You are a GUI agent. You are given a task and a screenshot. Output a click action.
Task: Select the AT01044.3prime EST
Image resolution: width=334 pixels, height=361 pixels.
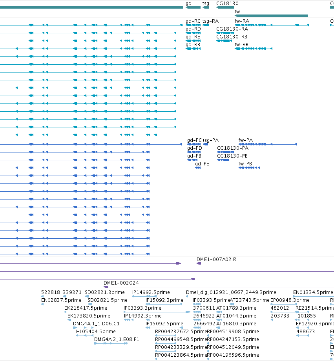pyautogui.click(x=219, y=320)
